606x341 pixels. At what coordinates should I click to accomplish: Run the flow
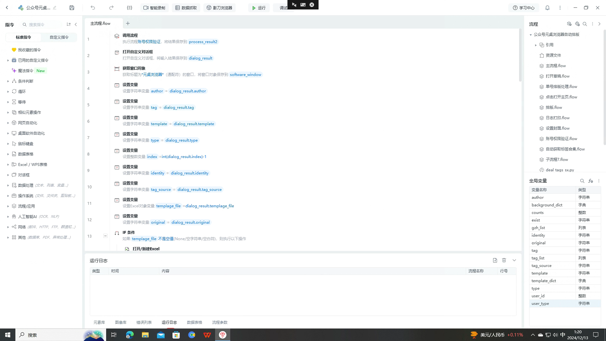(x=259, y=8)
